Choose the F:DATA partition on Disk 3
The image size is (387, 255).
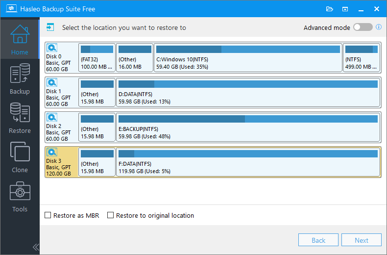[248, 162]
